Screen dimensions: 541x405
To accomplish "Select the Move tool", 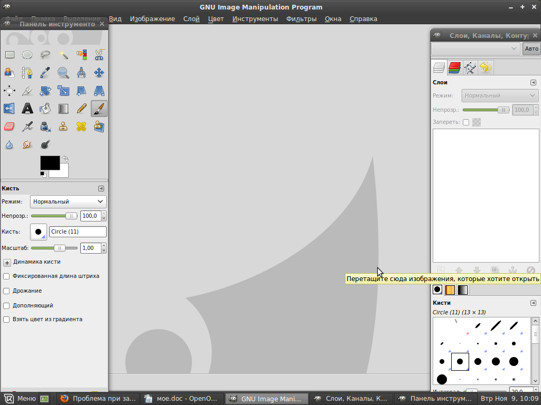I will 99,73.
